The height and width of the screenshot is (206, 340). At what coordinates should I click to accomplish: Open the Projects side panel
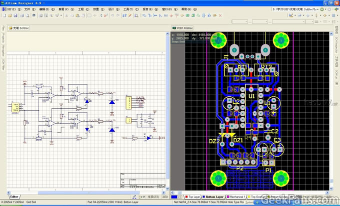(3, 38)
